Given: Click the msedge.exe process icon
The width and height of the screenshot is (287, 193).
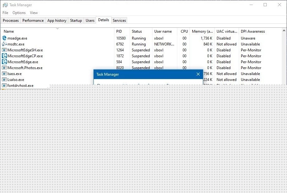Looking at the screenshot, I should tap(4, 38).
